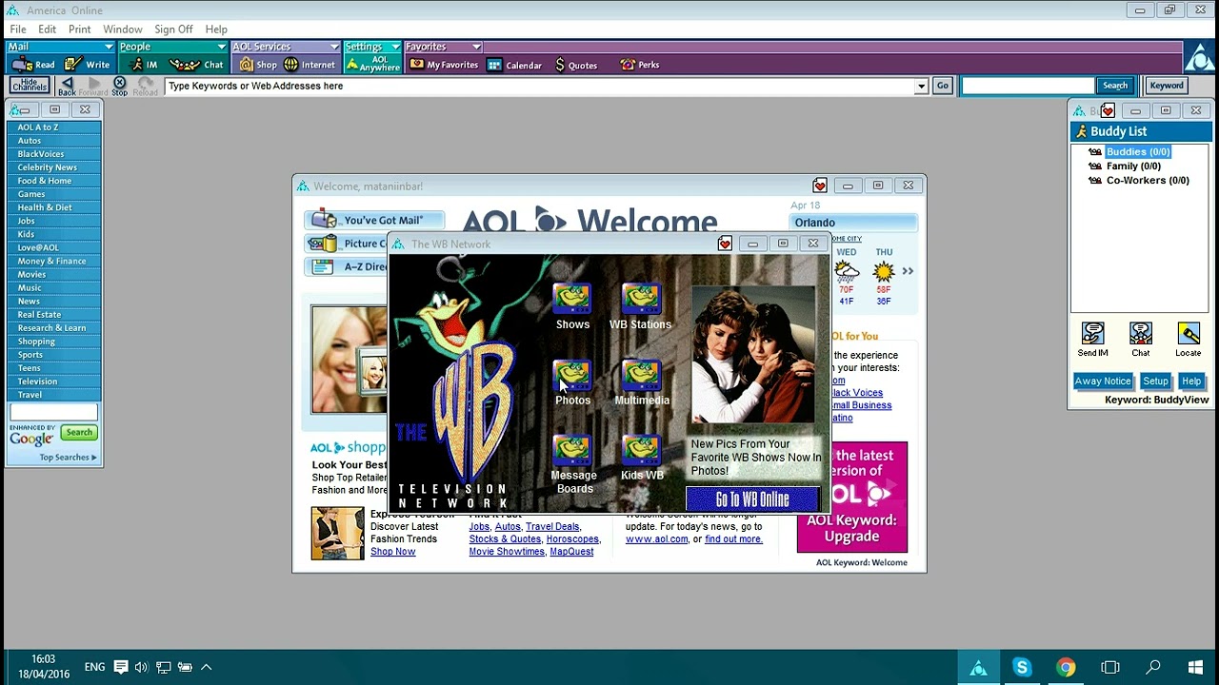
Task: Open Kids WB in The WB Network window
Action: point(642,459)
